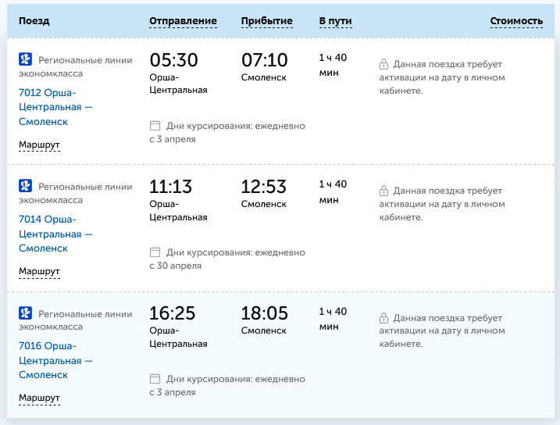Expand Маршрут for train 7012
Viewport: 560px width, 425px height.
[39, 145]
